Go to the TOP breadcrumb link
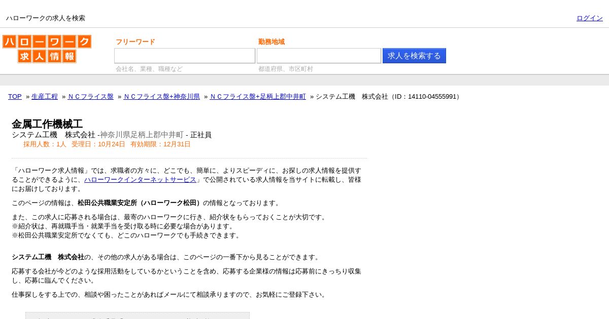The image size is (609, 319). point(15,97)
